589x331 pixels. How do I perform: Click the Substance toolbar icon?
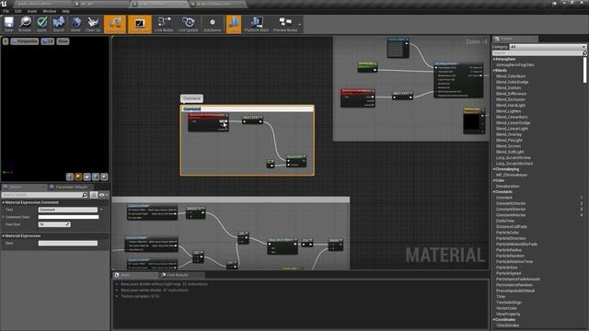coord(213,25)
